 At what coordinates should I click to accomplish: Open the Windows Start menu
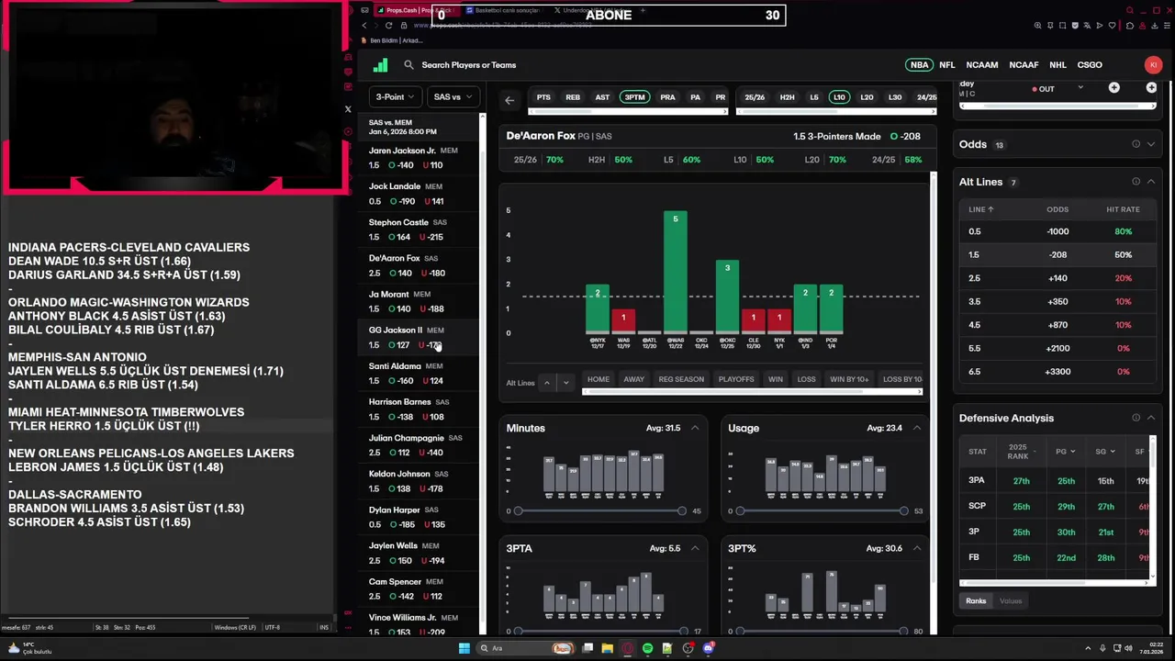[x=464, y=648]
